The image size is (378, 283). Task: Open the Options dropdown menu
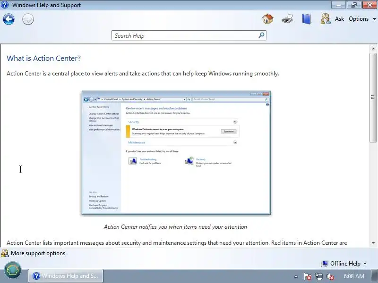(362, 19)
